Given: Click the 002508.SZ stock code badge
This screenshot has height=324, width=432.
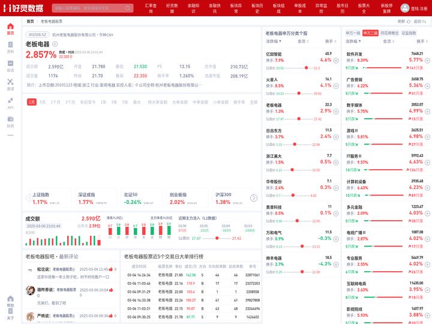Looking at the screenshot, I should [x=37, y=35].
